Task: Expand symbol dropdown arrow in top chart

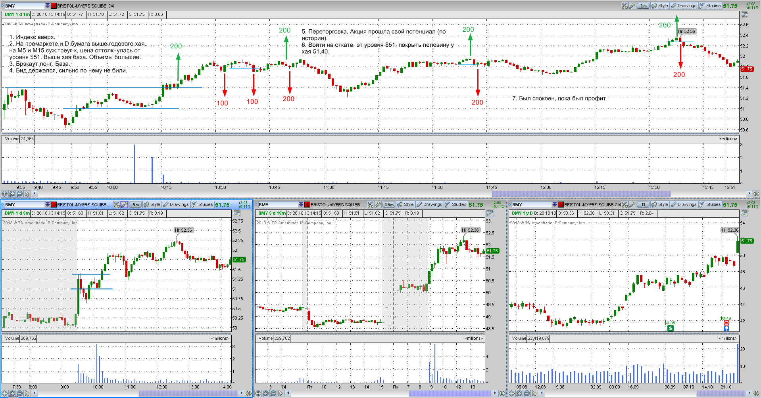Action: [x=48, y=6]
